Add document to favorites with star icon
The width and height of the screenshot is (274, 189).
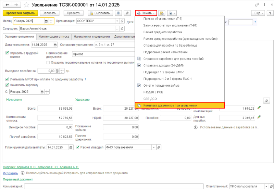(x=26, y=5)
